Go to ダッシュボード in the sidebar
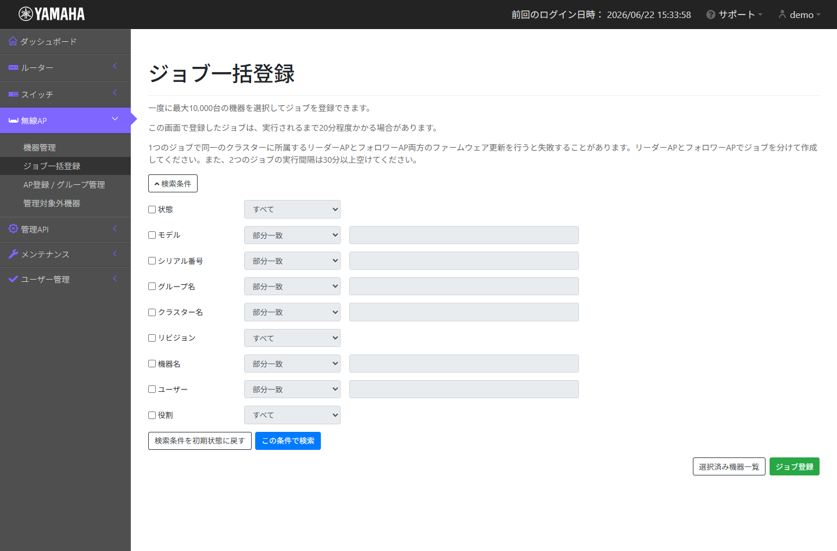This screenshot has width=837, height=551. (x=65, y=42)
